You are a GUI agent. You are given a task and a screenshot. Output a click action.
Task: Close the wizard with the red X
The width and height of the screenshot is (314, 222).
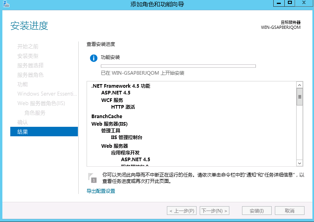(x=305, y=3)
